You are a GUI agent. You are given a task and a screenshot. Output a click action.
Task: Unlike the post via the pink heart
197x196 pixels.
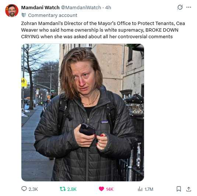[x=101, y=189]
